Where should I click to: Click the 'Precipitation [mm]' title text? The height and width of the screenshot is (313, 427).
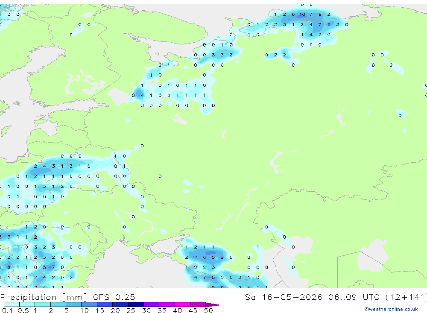[44, 297]
